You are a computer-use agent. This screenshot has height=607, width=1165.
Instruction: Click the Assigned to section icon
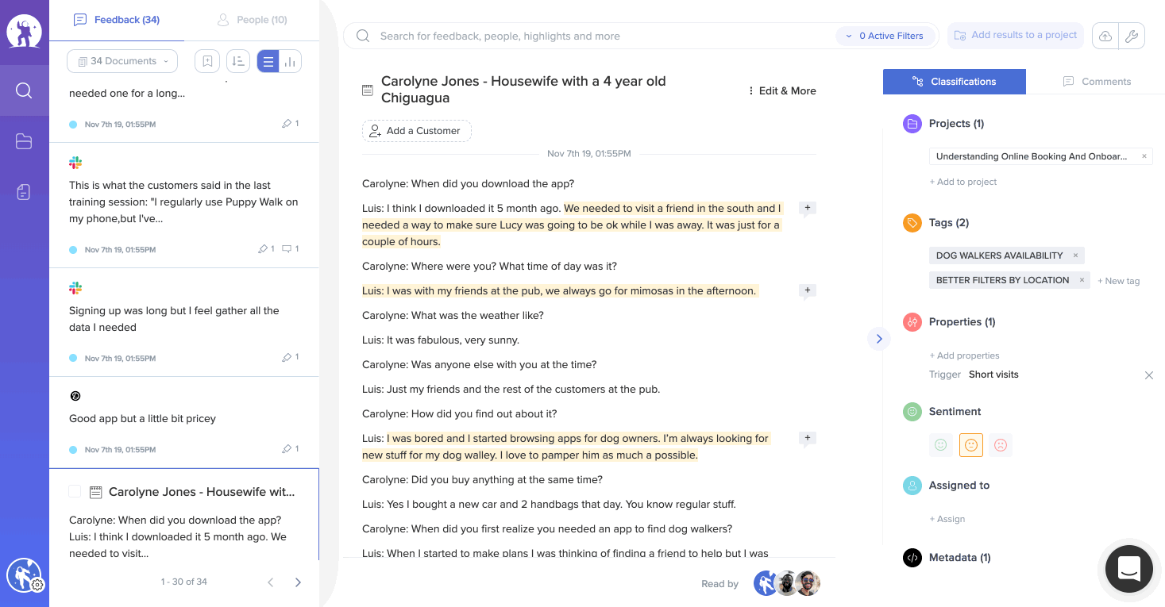click(x=912, y=486)
